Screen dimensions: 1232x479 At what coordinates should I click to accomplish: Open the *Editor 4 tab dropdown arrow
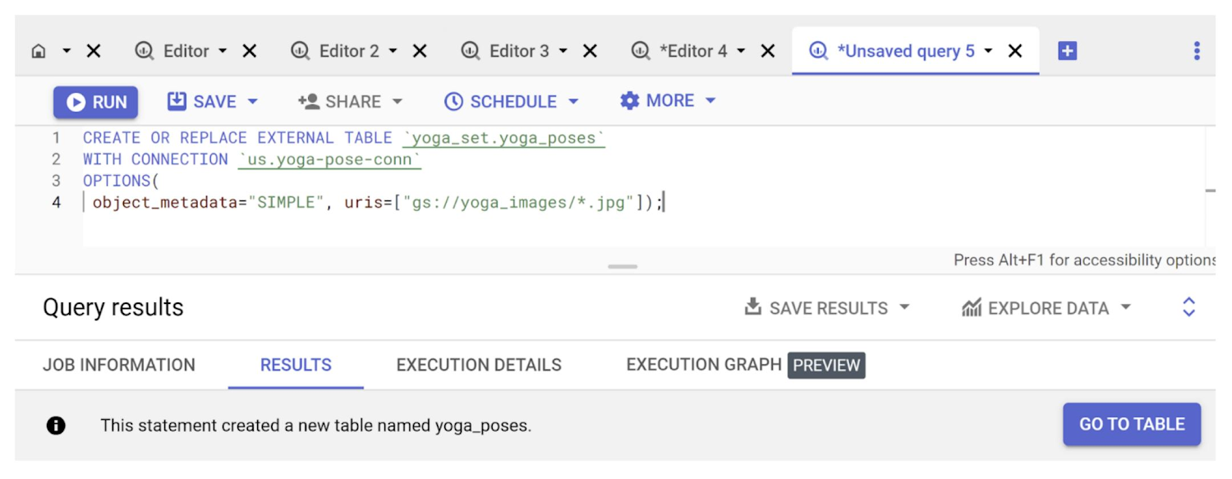(741, 51)
